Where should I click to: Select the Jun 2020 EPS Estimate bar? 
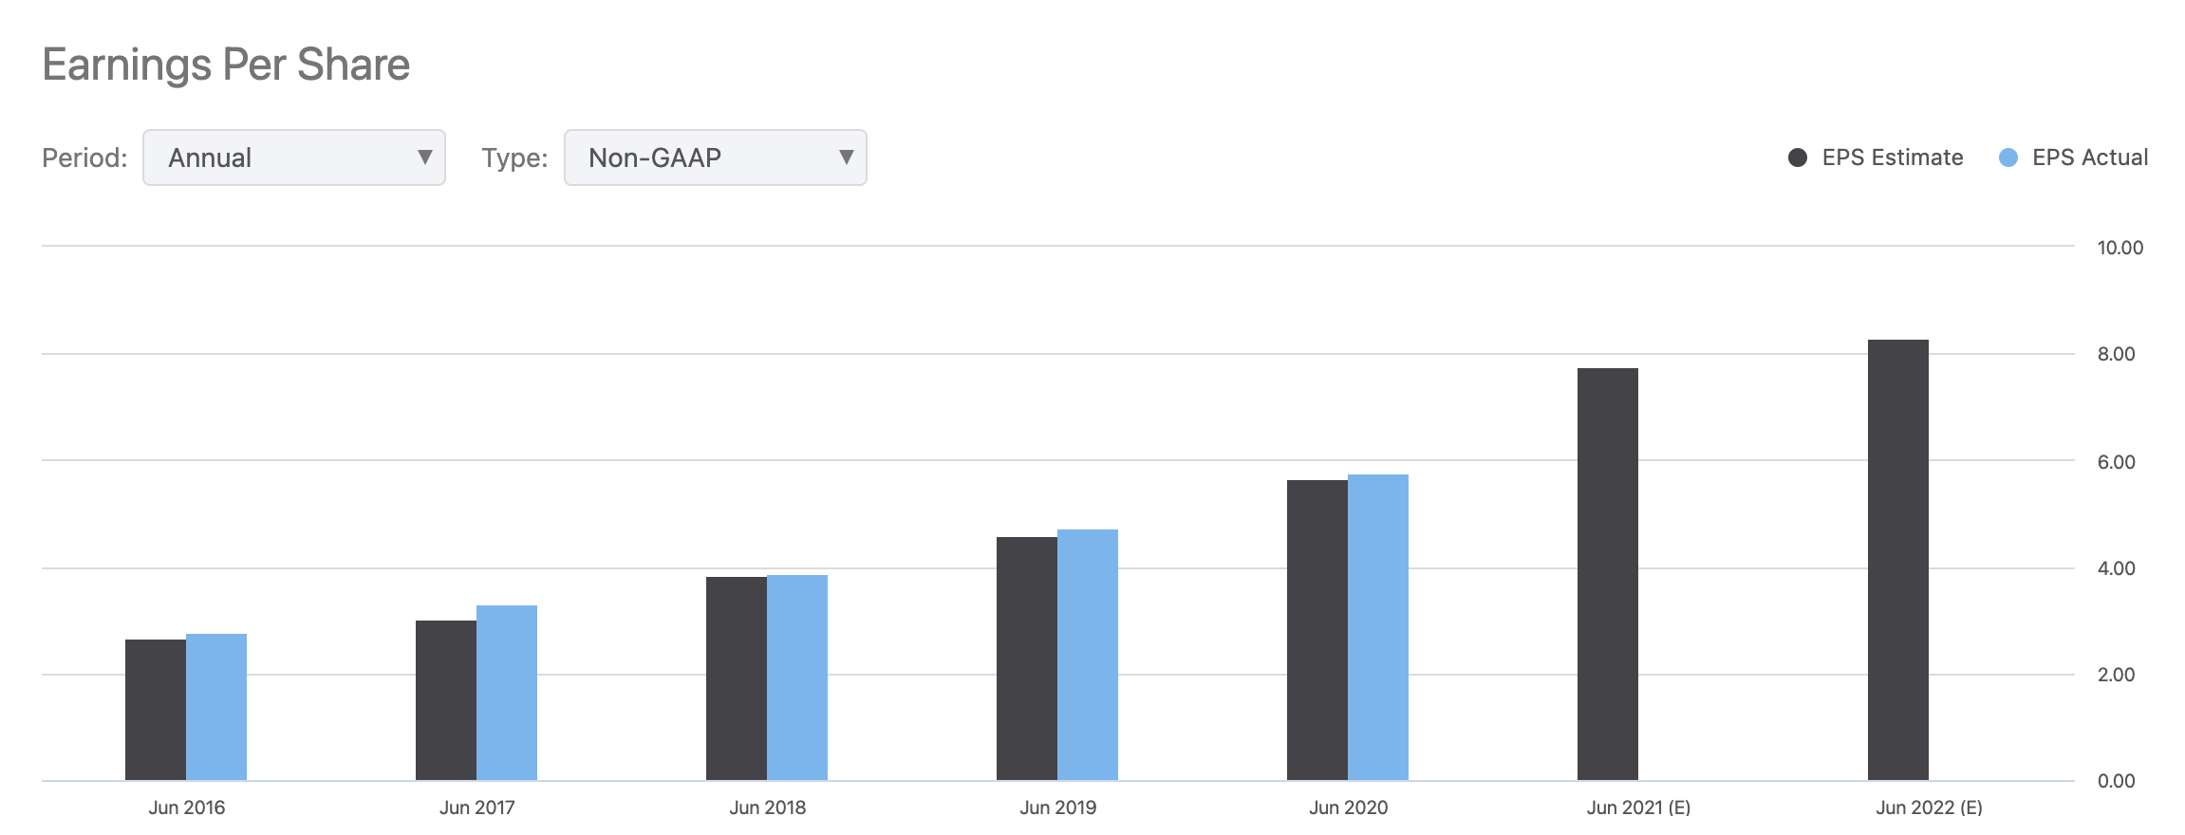click(x=1317, y=630)
